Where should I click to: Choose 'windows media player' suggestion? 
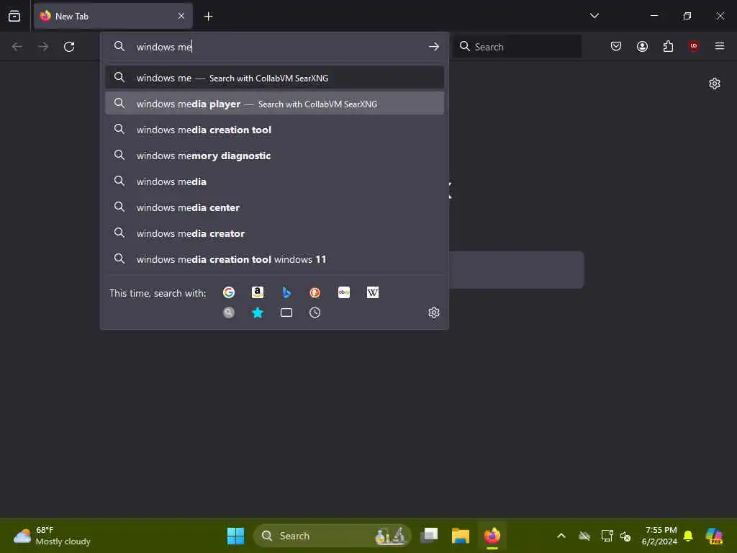pyautogui.click(x=274, y=104)
